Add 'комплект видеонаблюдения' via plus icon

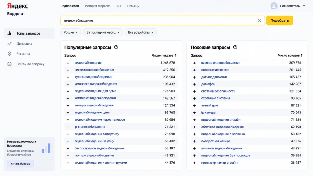click(68, 98)
